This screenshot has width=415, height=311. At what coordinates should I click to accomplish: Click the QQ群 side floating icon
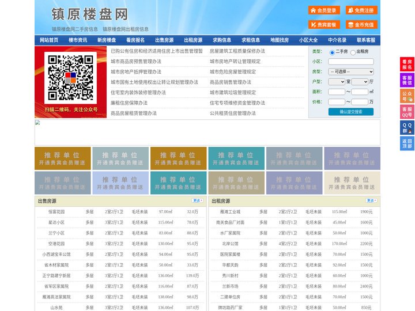407,128
